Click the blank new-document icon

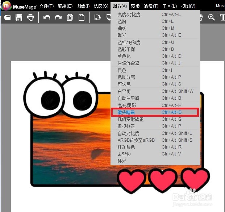click(x=82, y=17)
